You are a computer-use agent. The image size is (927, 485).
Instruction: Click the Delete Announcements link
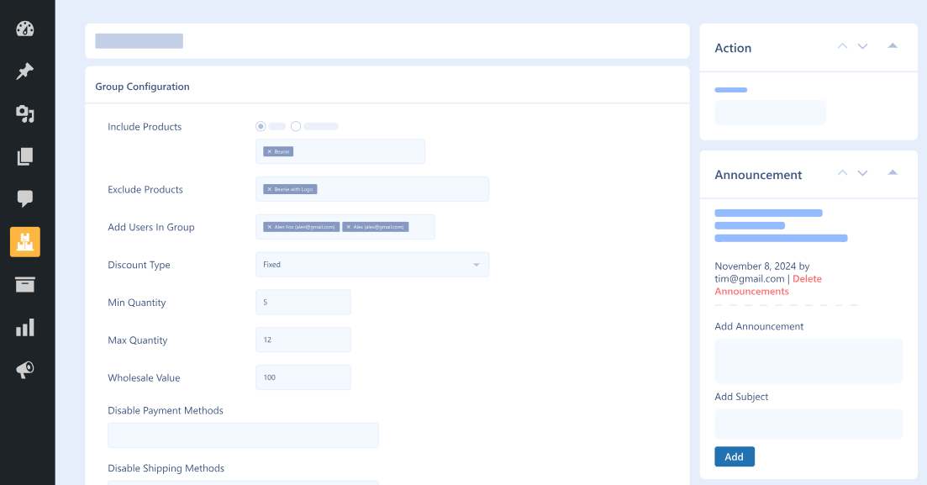(768, 285)
